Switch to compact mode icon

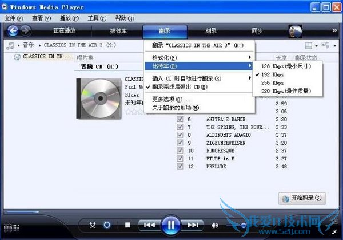pos(334,231)
